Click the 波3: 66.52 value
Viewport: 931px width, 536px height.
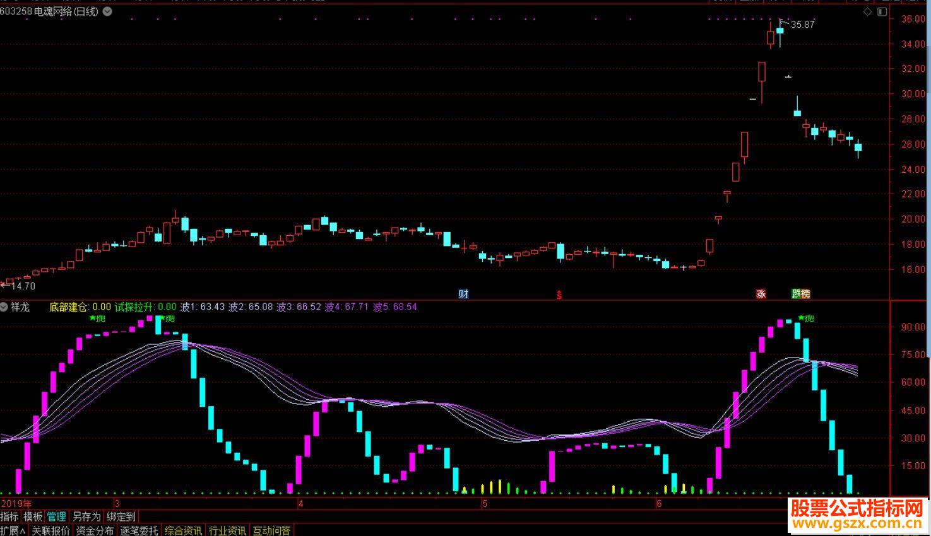click(x=299, y=307)
